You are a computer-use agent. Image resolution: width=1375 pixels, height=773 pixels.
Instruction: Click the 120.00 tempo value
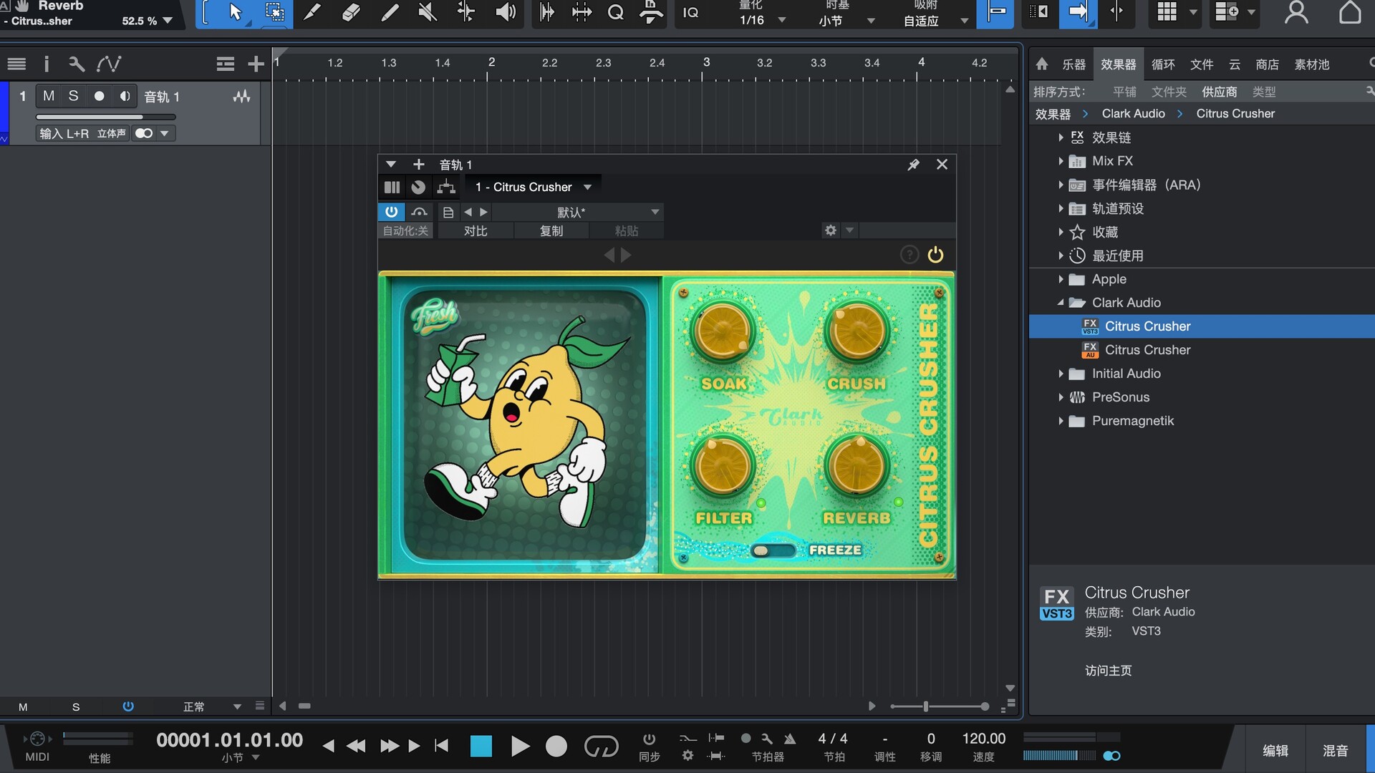[x=983, y=739]
